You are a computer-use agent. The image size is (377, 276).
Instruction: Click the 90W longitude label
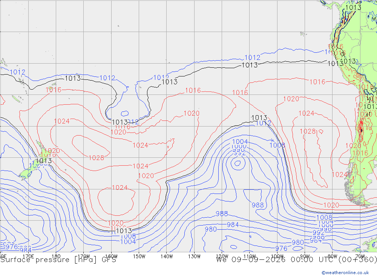[x=305, y=256]
